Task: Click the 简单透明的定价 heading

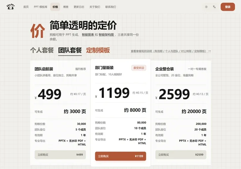Action: tap(83, 25)
